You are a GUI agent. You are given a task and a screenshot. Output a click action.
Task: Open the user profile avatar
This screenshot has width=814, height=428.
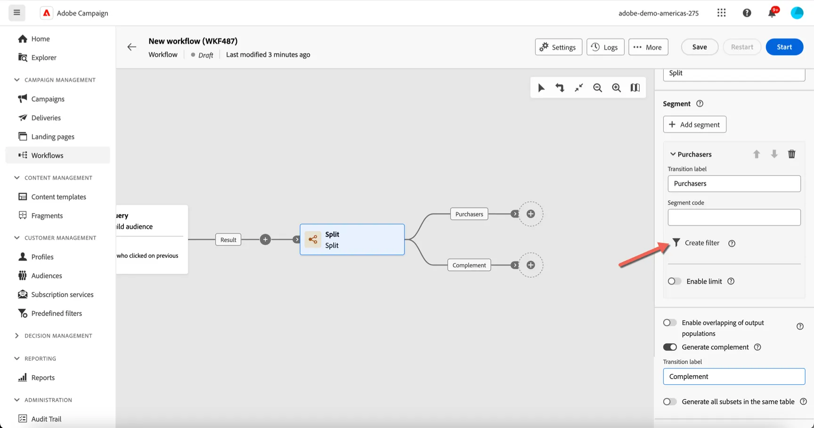(797, 13)
